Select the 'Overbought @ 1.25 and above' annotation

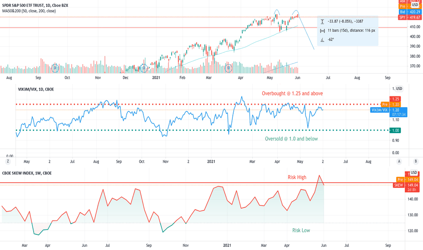tap(292, 94)
